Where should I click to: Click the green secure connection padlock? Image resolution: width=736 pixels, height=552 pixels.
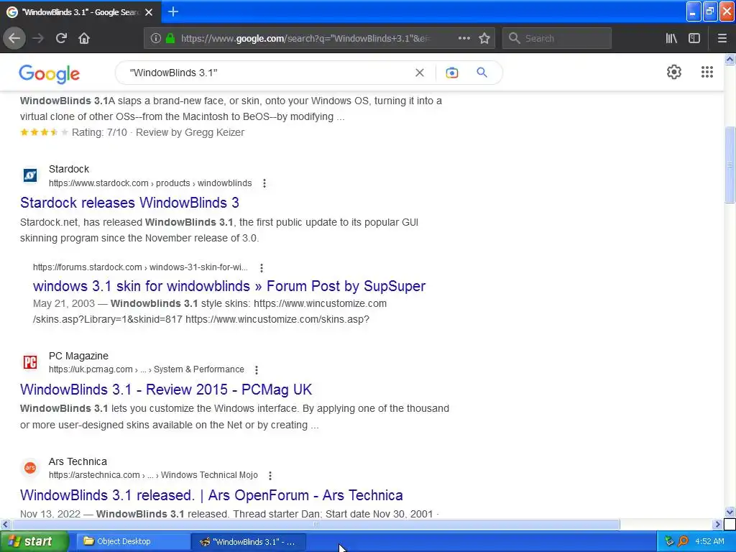click(x=170, y=39)
